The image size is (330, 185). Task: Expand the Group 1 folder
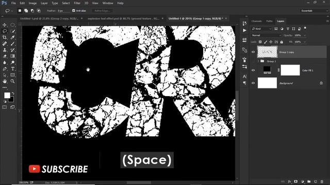[258, 61]
